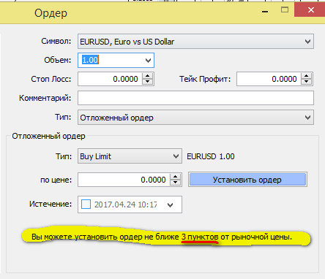Open the Тип dropdown showing Отложенный ордер
The height and width of the screenshot is (279, 325).
(195, 118)
